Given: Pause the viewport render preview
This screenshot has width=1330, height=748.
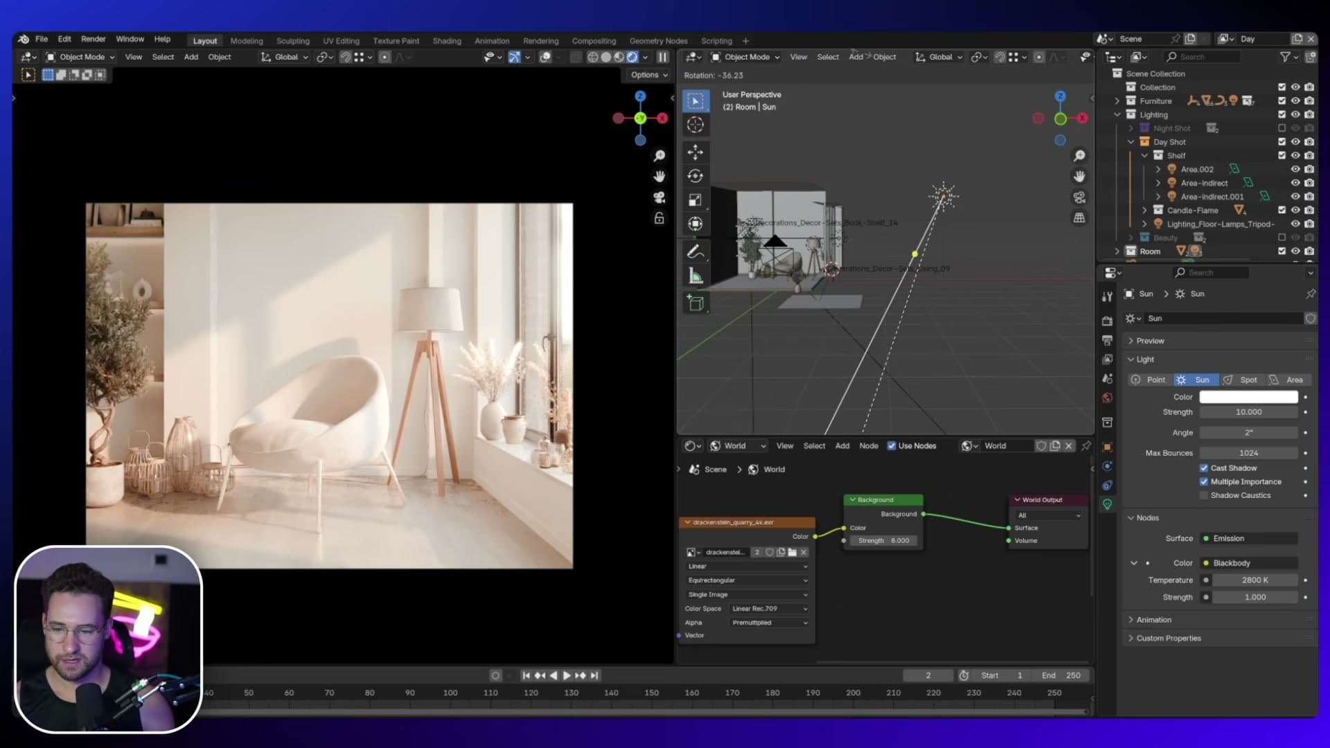Looking at the screenshot, I should (x=663, y=57).
